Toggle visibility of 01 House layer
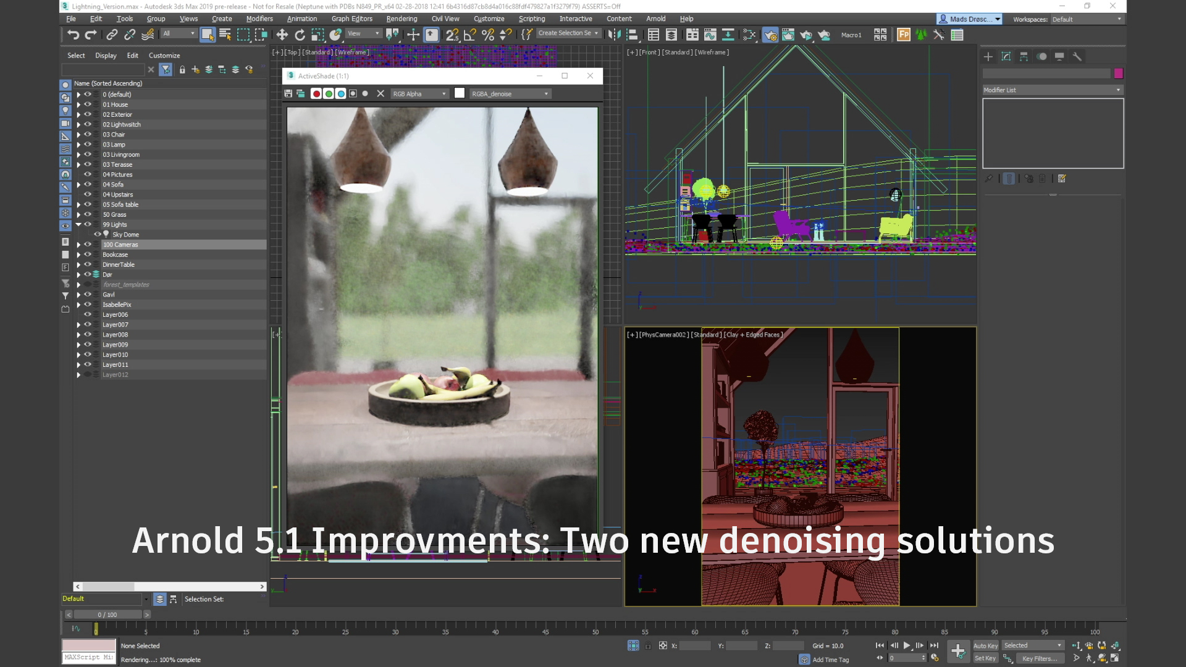Image resolution: width=1186 pixels, height=667 pixels. tap(87, 104)
